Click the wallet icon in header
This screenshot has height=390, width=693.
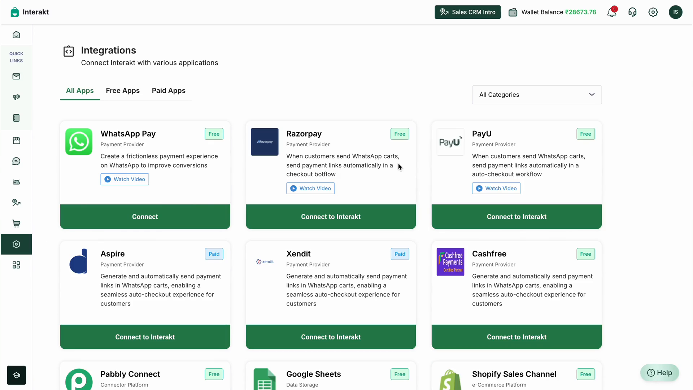(513, 12)
